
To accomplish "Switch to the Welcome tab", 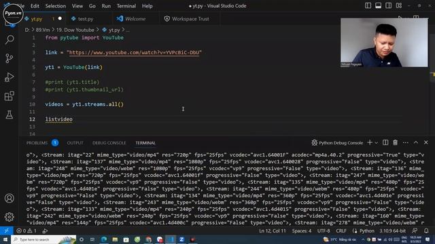I will 135,19.
